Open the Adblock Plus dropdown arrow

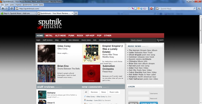pos(153,9)
